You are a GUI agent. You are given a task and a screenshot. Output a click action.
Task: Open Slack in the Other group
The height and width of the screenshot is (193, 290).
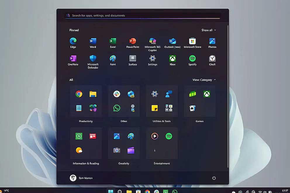coord(117,94)
